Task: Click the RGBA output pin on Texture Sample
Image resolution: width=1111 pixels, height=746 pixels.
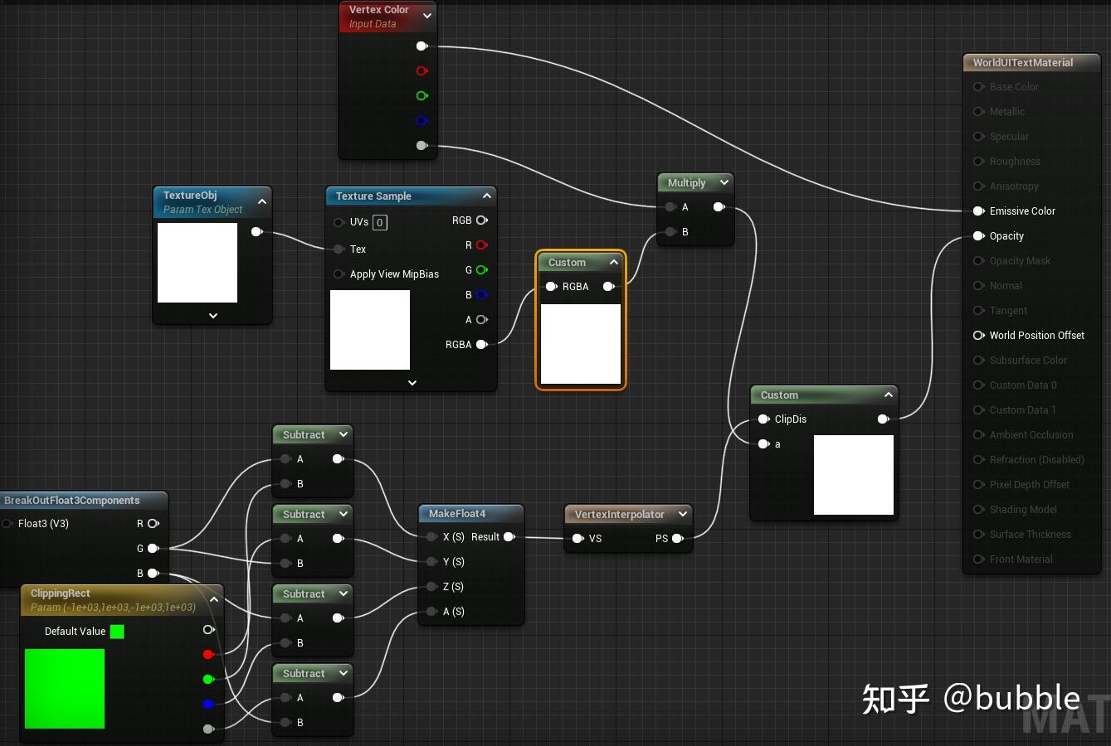Action: (482, 344)
